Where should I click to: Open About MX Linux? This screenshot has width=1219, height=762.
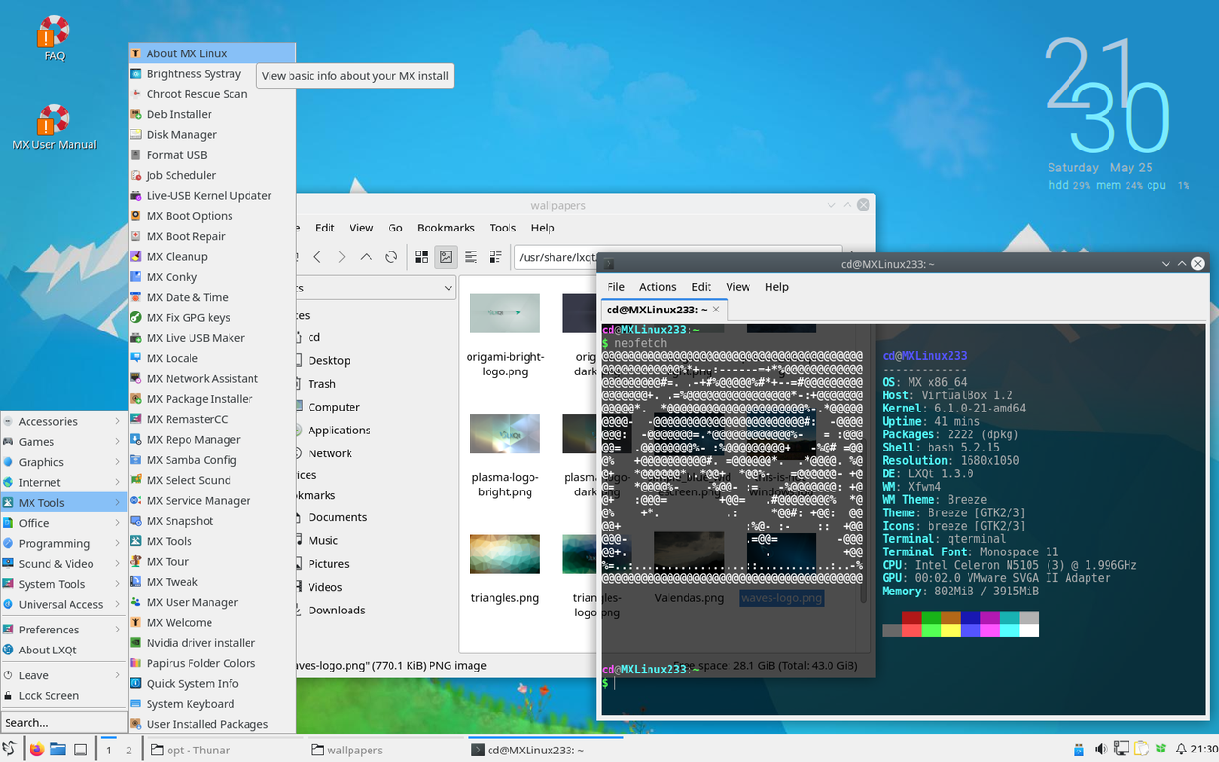coord(212,53)
